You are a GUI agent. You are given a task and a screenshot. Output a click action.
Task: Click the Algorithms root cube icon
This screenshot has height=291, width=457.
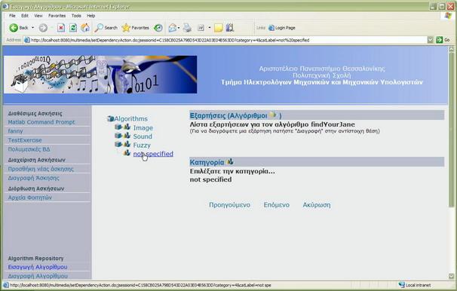click(110, 118)
